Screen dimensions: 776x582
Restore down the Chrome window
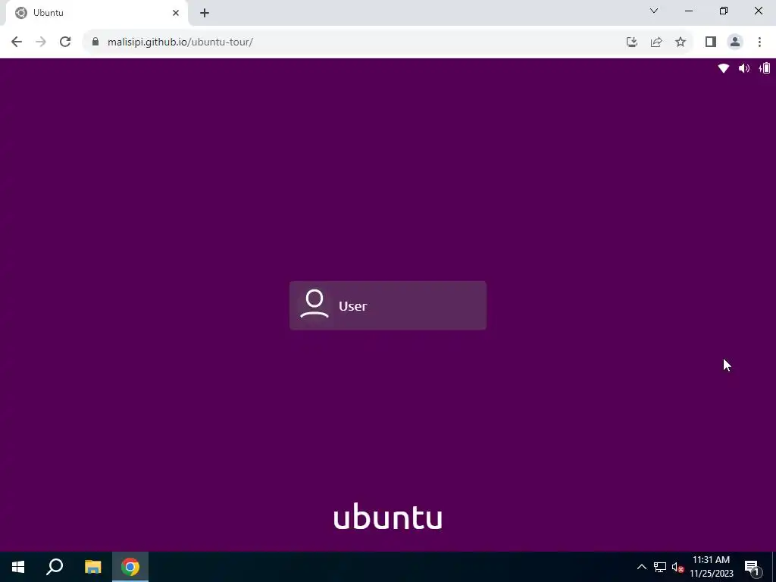pos(724,11)
